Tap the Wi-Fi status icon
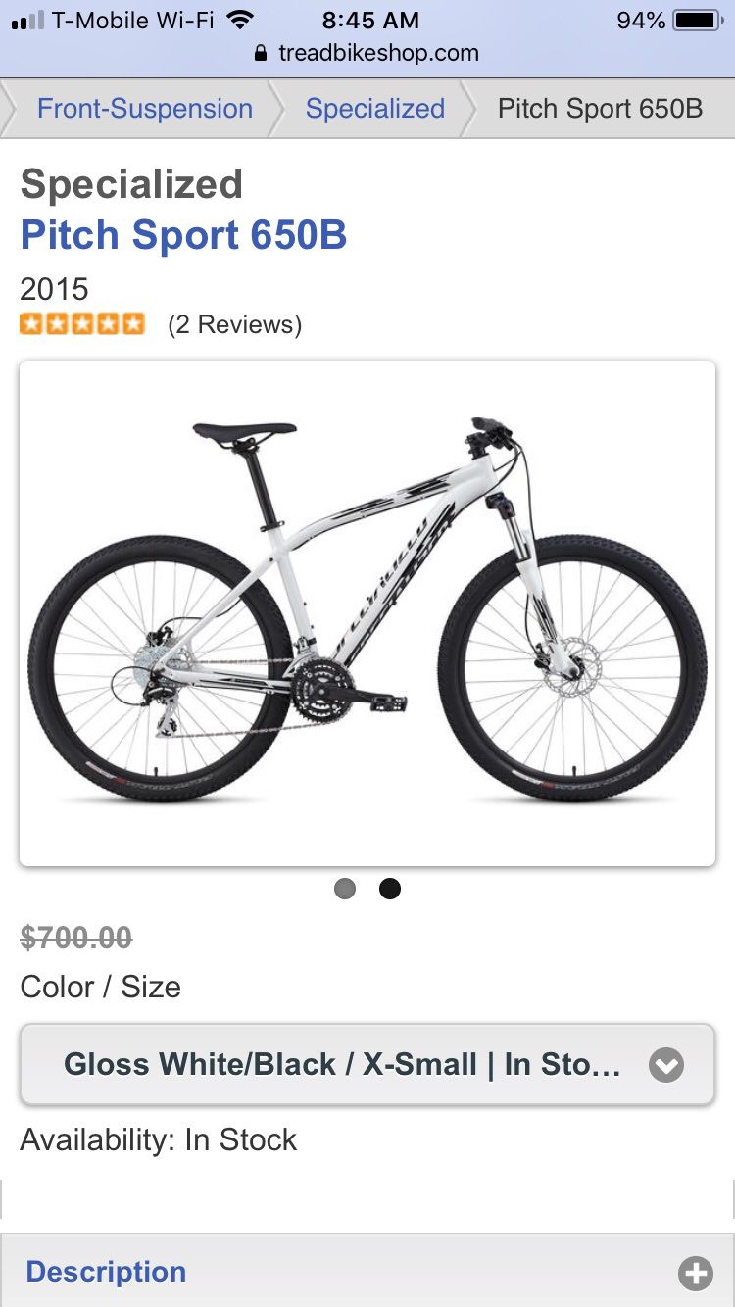Screen dimensions: 735x1307 [239, 20]
